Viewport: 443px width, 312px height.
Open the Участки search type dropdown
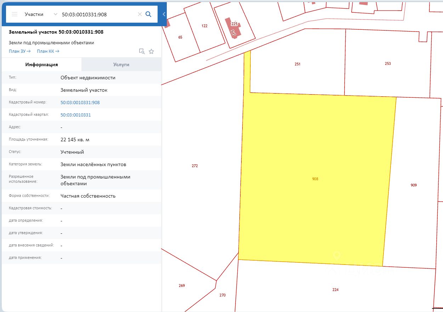coord(40,14)
